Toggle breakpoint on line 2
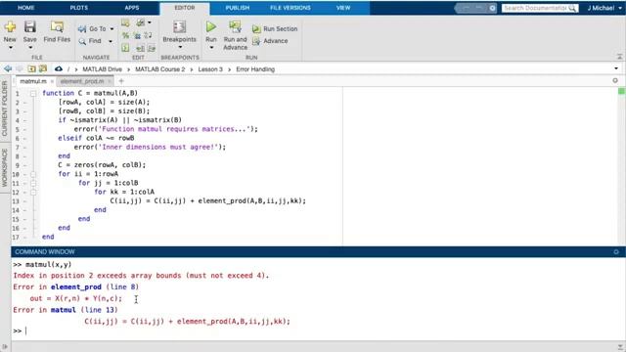 [25, 103]
